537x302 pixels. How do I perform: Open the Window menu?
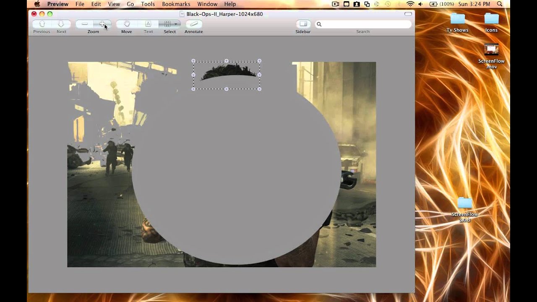point(207,4)
